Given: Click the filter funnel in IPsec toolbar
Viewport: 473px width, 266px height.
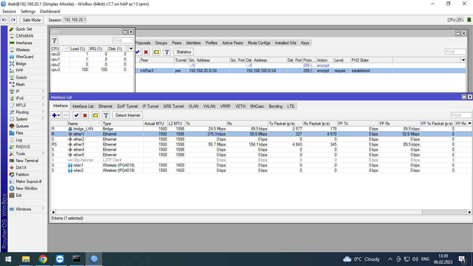Looking at the screenshot, I should click(167, 52).
